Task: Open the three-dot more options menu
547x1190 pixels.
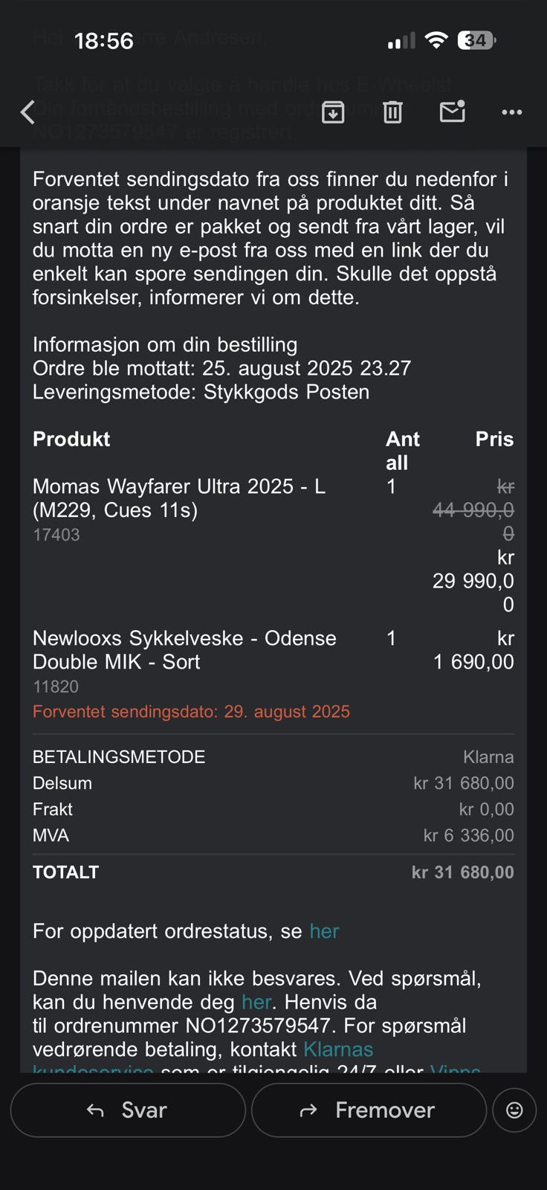Action: (512, 112)
